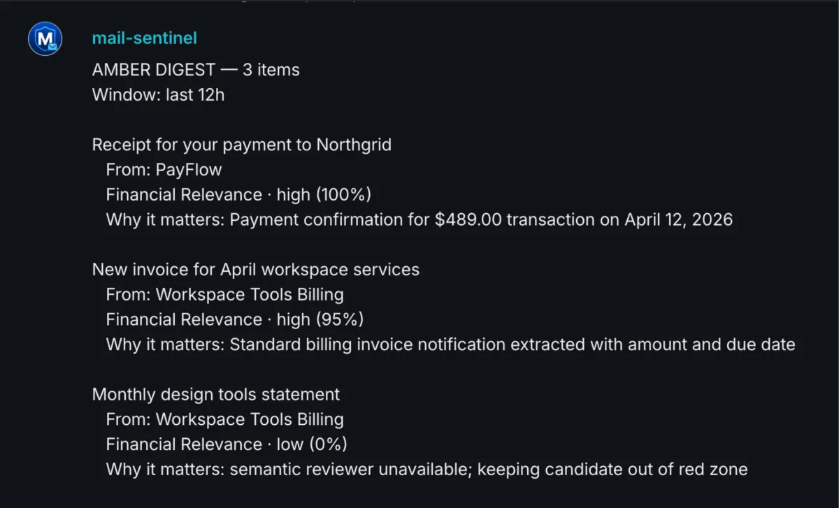Click "Why it matters" label on payment receipt
The image size is (839, 508).
click(164, 220)
